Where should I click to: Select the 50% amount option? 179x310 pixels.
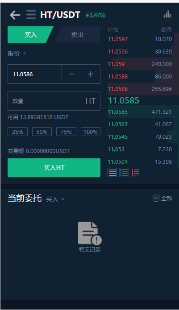42,132
